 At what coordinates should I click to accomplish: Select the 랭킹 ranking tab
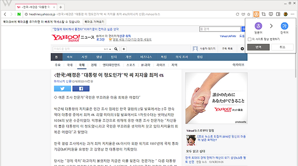coord(200,57)
